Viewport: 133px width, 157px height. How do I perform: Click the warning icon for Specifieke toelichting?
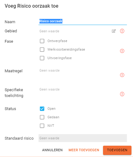tap(122, 94)
